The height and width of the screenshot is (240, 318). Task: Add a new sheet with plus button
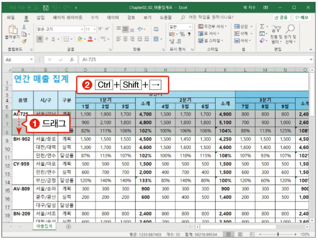tap(68, 227)
